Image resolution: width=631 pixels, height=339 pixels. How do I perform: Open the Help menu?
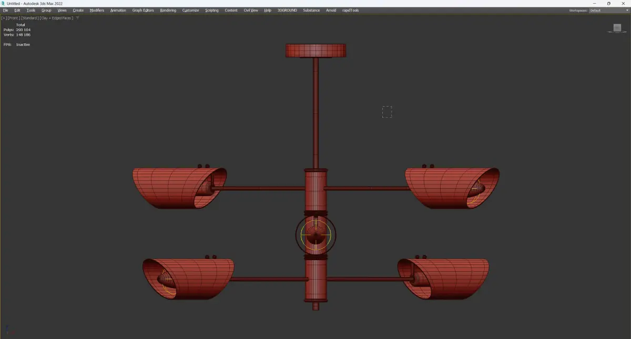pos(268,10)
